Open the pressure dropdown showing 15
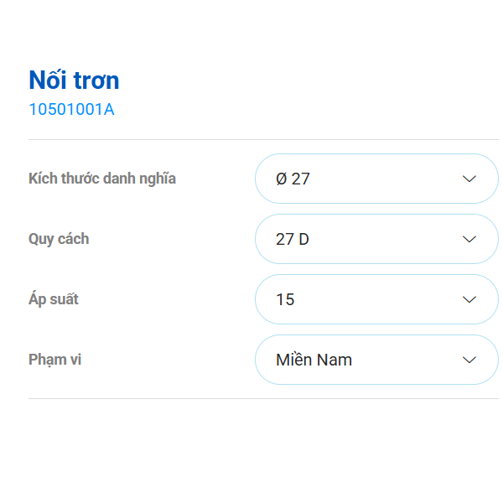The image size is (503, 503). click(x=376, y=299)
